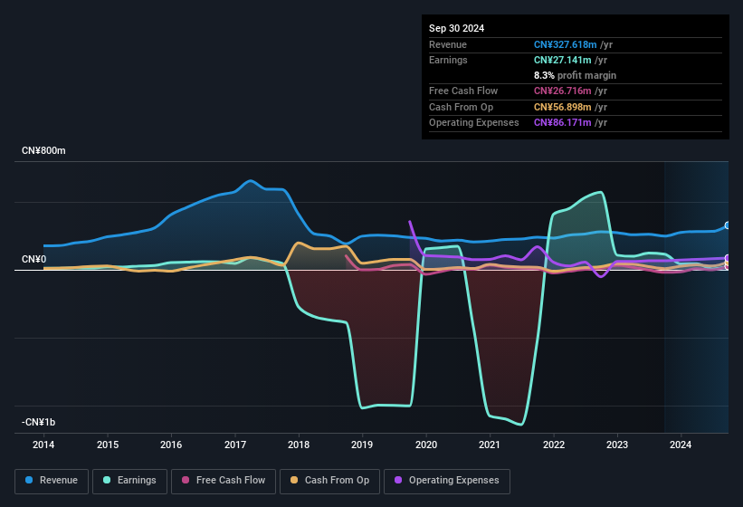Click the CN¥800m y-axis label
Screen dimensions: 743x507
[x=43, y=150]
